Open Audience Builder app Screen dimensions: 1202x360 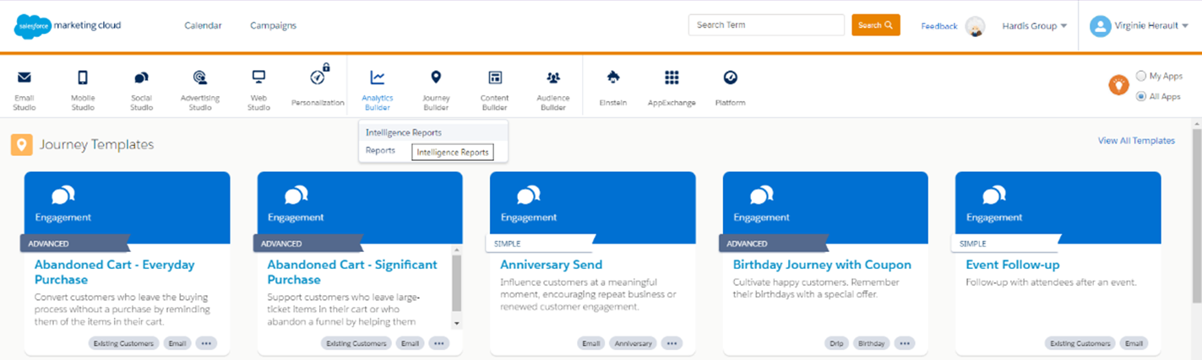(553, 89)
